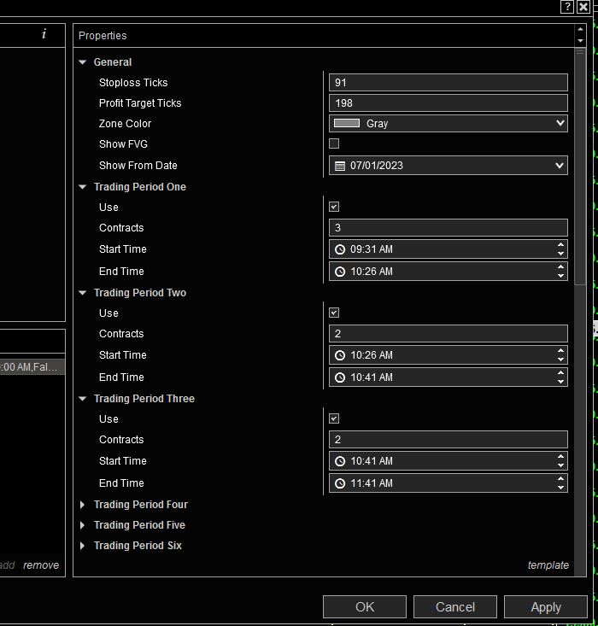The height and width of the screenshot is (626, 598).
Task: Click the calendar icon in Show From Date
Action: click(339, 166)
